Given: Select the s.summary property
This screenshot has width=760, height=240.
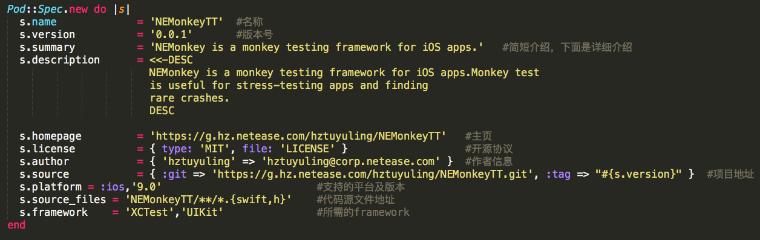Looking at the screenshot, I should (x=47, y=48).
